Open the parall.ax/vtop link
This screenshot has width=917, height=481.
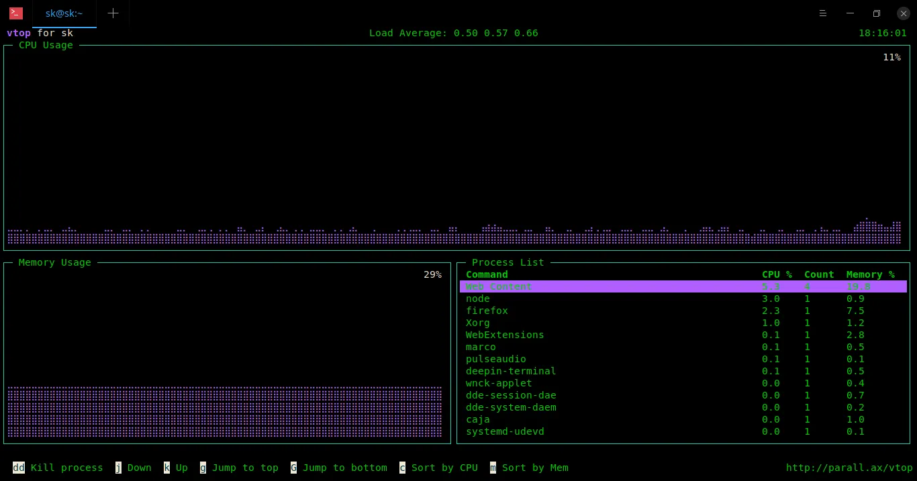[x=849, y=468]
